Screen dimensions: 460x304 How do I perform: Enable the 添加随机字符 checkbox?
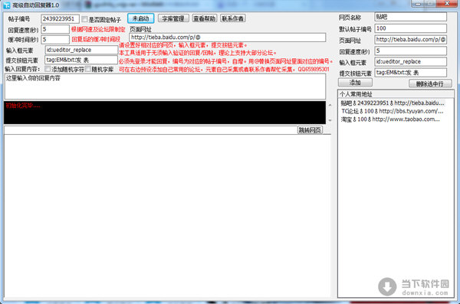point(48,69)
